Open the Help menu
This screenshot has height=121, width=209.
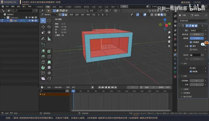(x=29, y=7)
